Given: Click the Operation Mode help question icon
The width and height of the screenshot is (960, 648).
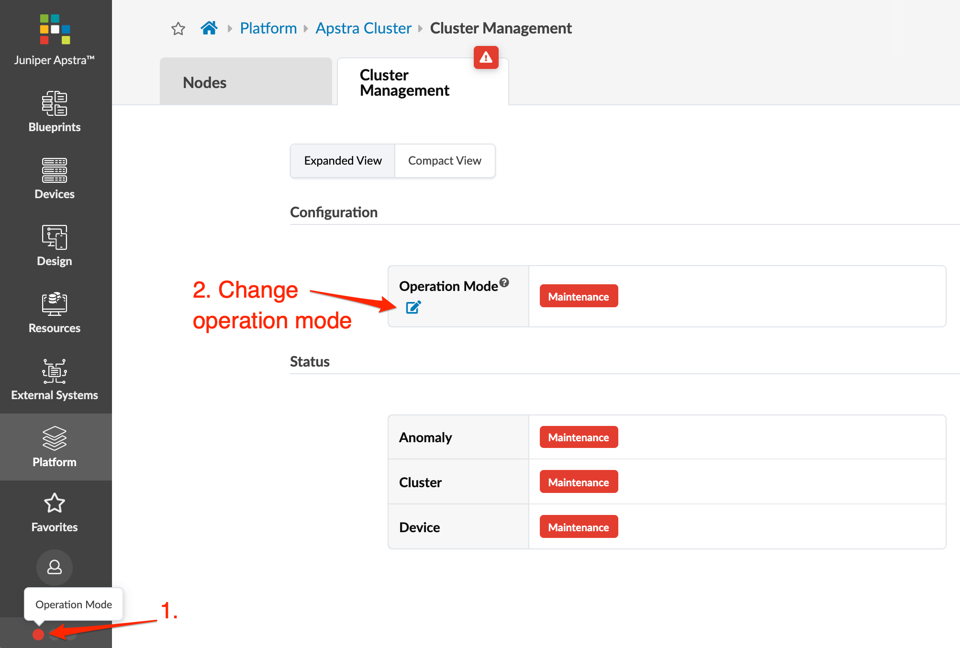Looking at the screenshot, I should [x=504, y=282].
